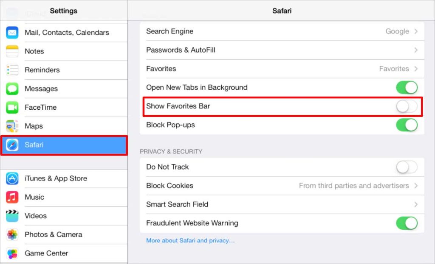
Task: Tap the Safari compass icon
Action: (12, 145)
